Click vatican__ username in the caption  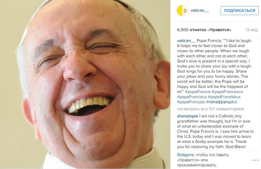click(186, 41)
